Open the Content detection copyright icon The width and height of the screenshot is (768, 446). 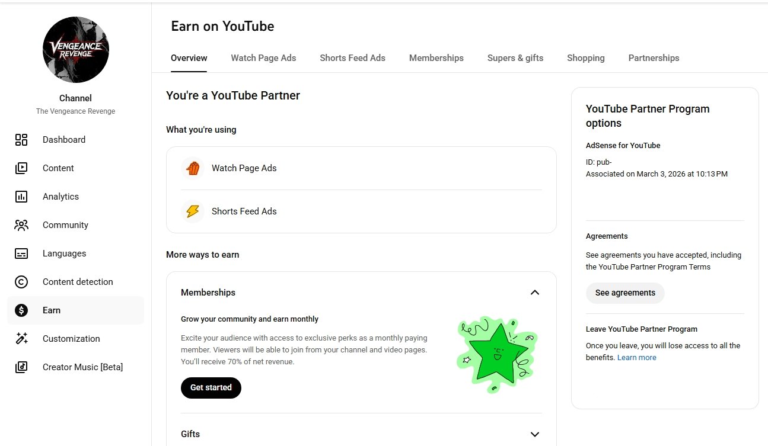[x=21, y=282]
